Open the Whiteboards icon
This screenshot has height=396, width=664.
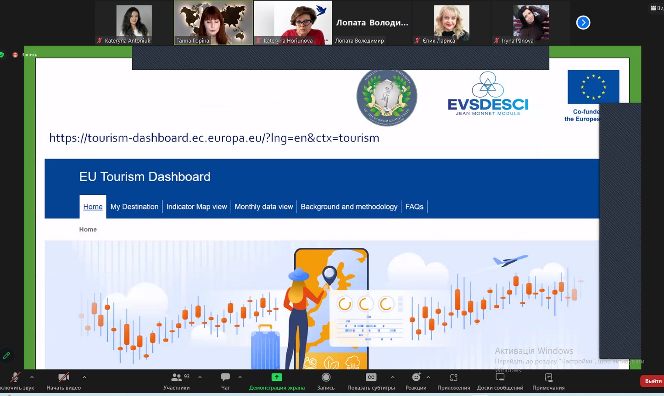click(x=500, y=378)
